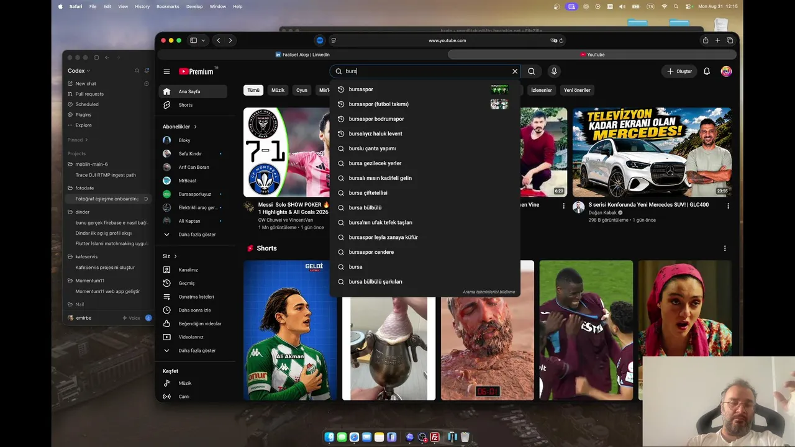Clear the YouTube search text with X

(x=514, y=71)
